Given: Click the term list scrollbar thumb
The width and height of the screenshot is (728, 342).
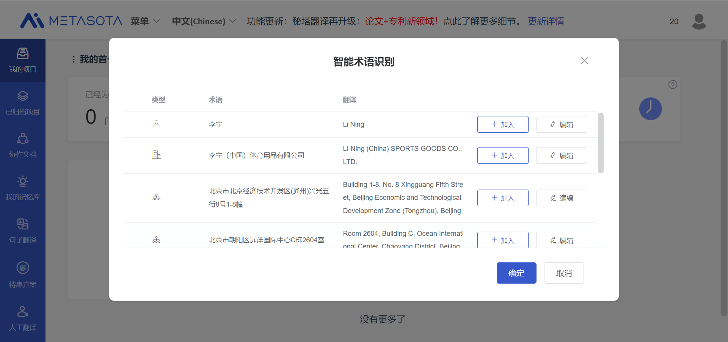Looking at the screenshot, I should pyautogui.click(x=601, y=143).
